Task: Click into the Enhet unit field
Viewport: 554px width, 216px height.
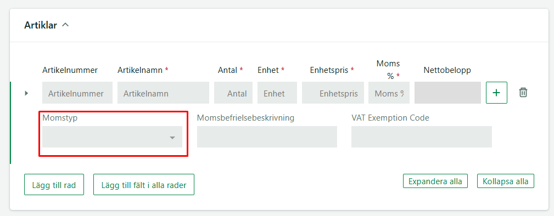Action: (x=277, y=93)
